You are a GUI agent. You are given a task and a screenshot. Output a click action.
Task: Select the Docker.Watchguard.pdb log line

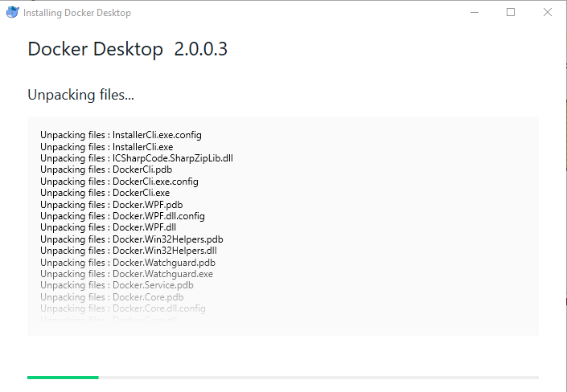(128, 263)
